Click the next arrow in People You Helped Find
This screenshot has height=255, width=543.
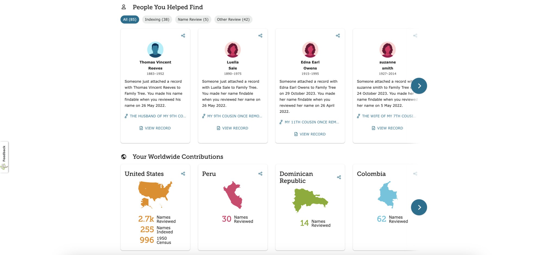pyautogui.click(x=419, y=85)
